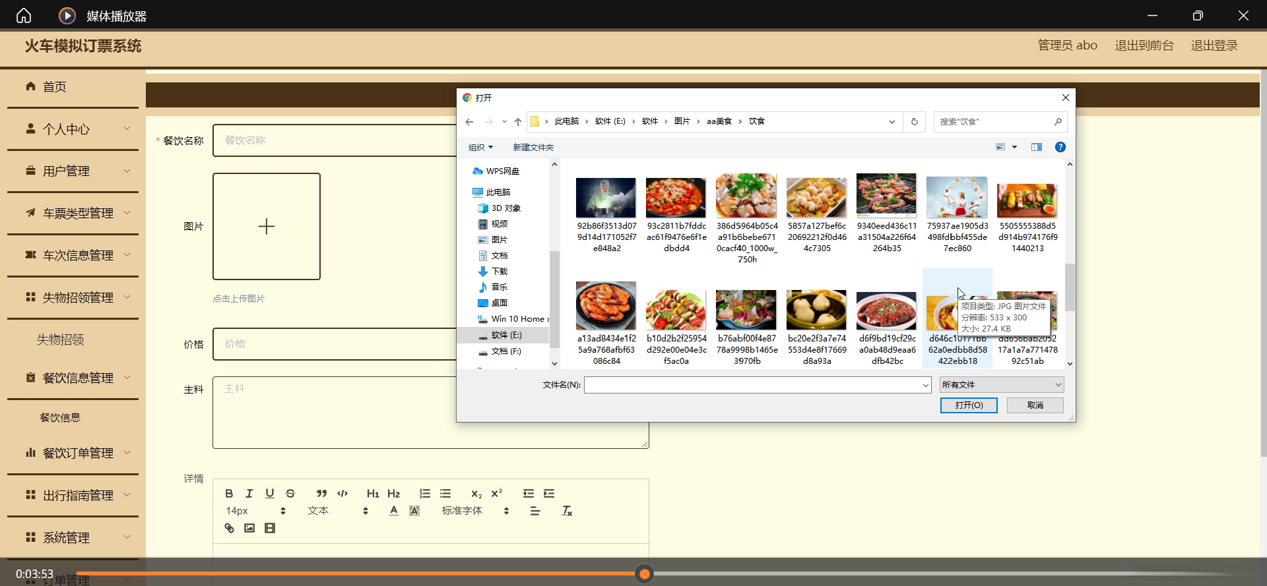
Task: Apply superscript formatting
Action: point(497,494)
